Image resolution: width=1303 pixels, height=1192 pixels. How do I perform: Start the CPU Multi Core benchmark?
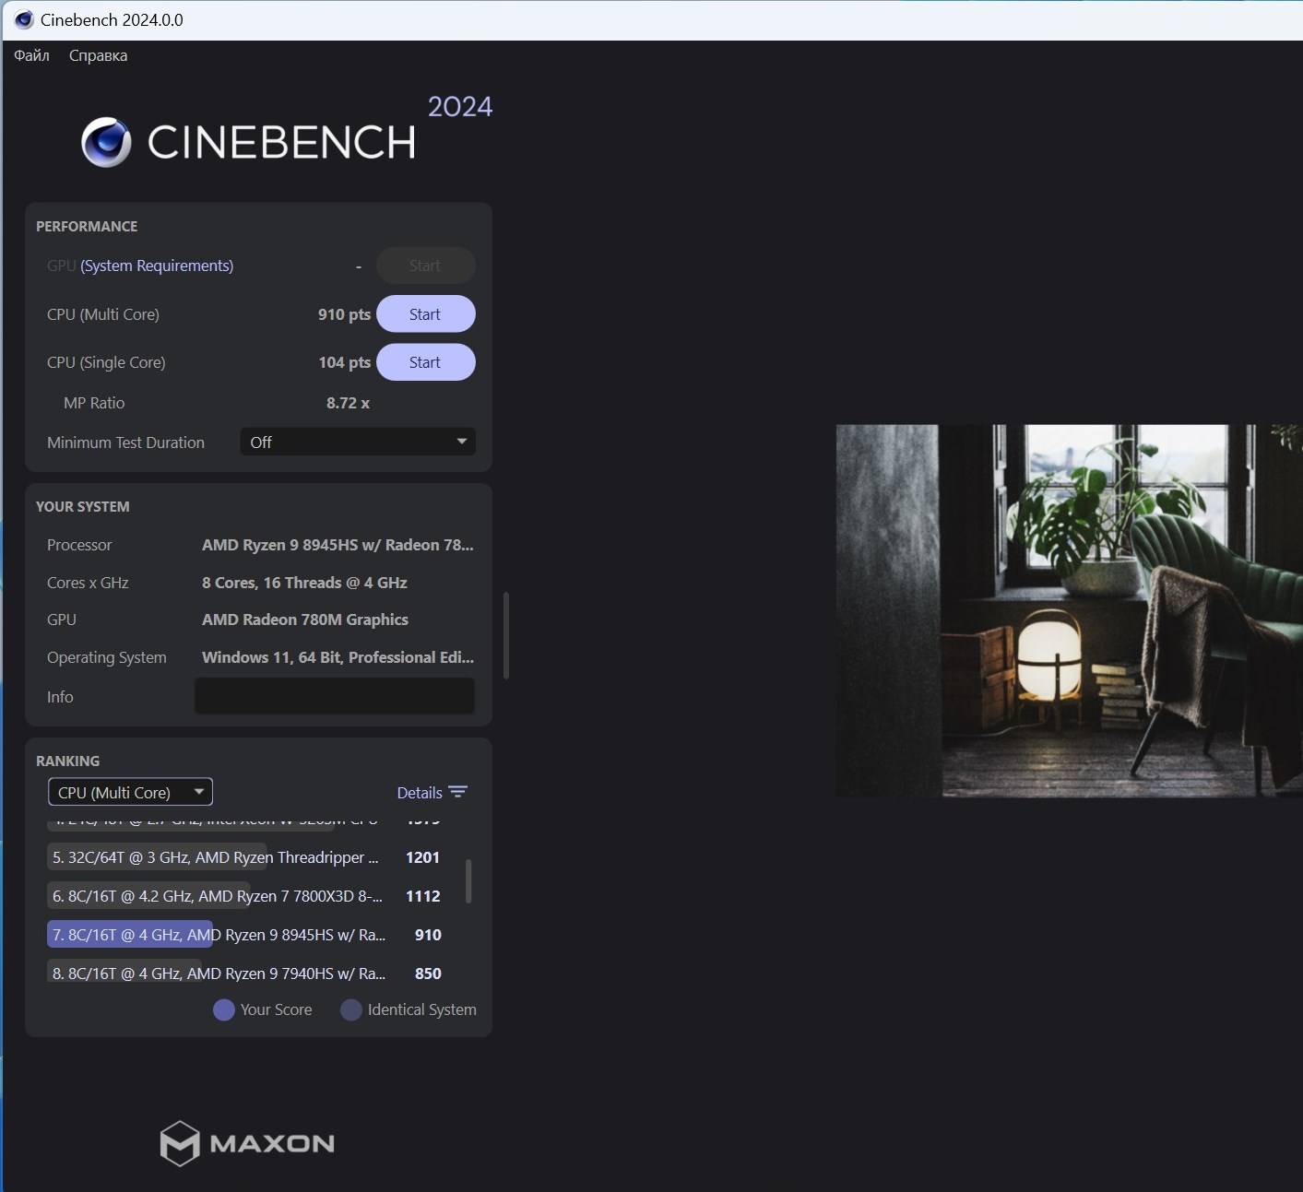point(425,314)
